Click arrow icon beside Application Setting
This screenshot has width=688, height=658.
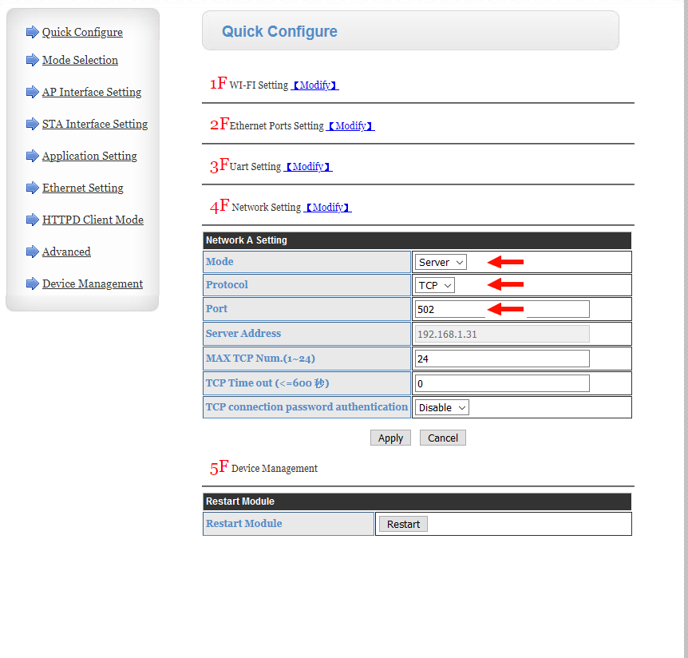pos(33,156)
